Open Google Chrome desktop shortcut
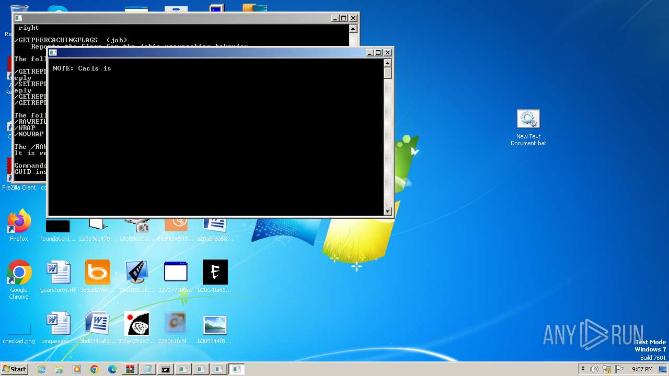669x376 pixels. (19, 279)
